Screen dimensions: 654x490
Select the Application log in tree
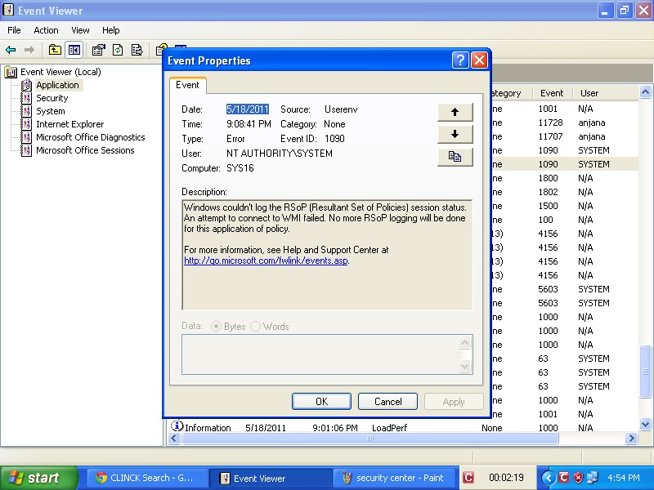point(57,85)
